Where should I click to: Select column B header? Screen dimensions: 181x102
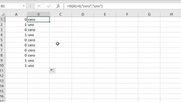click(x=38, y=14)
